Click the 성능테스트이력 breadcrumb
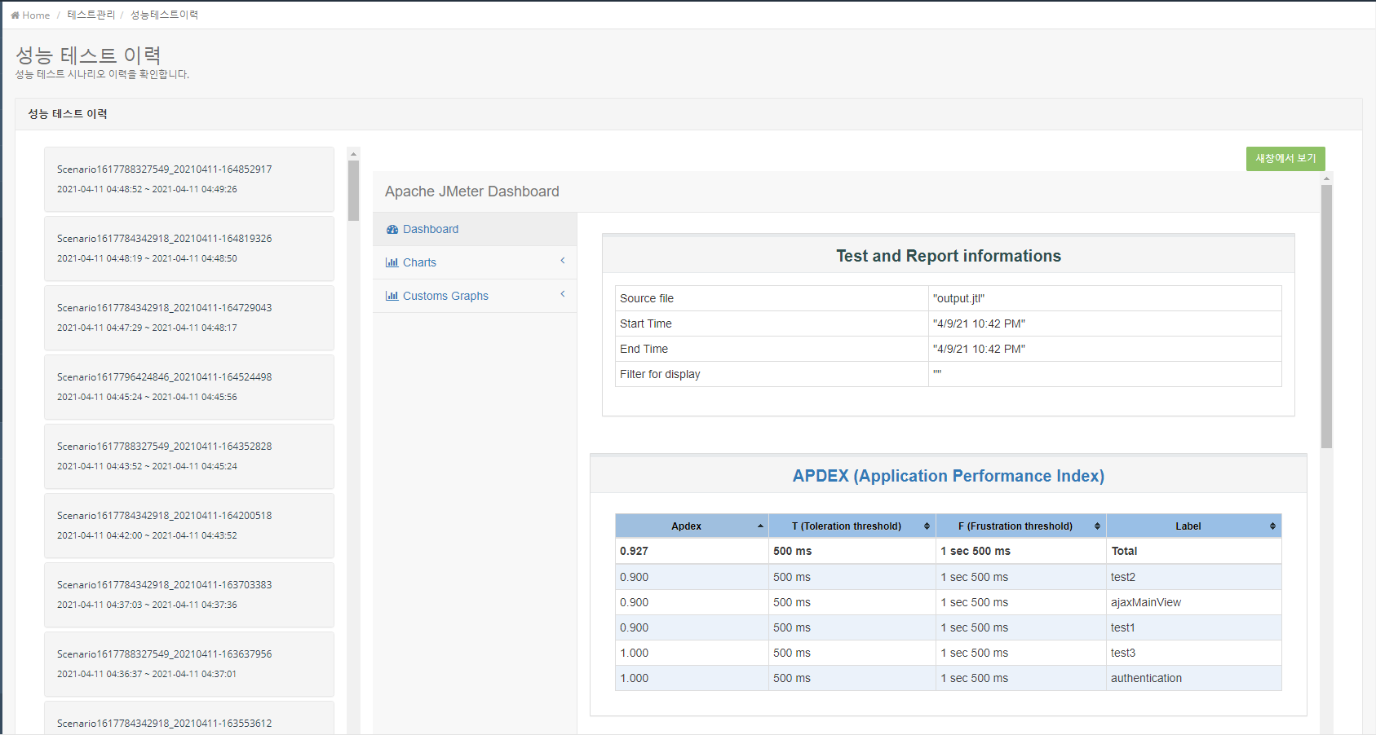 point(164,15)
